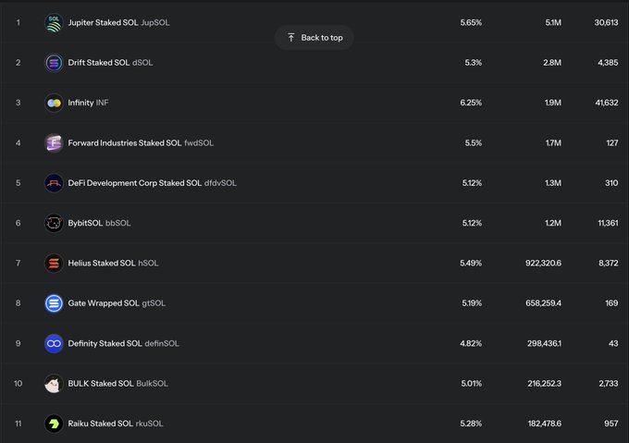629x443 pixels.
Task: Click the Raiku Staked SOL icon
Action: (x=54, y=424)
